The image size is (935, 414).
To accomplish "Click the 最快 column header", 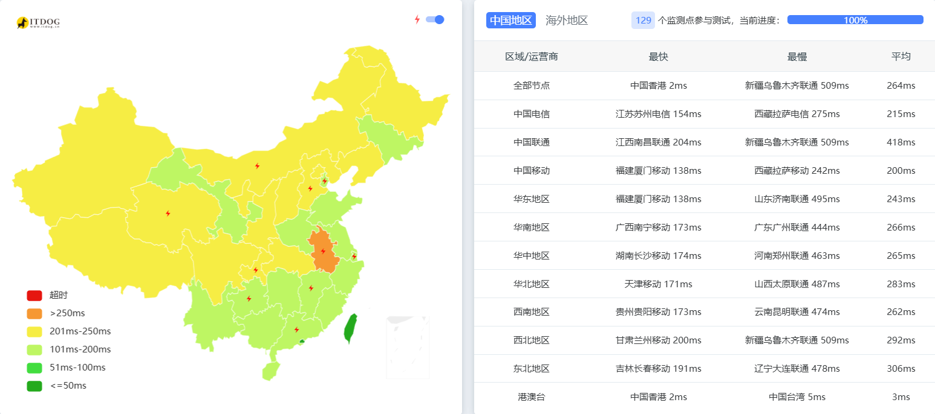I will [x=658, y=57].
